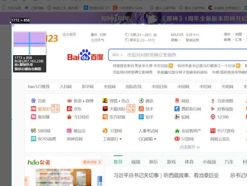The image size is (247, 186).
Task: Click the 9377游戏 icon
Action: pos(213,131)
